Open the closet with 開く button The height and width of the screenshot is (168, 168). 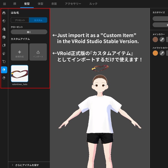click(x=29, y=32)
